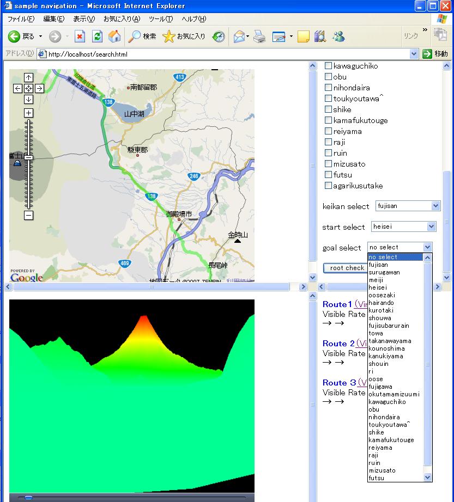The width and height of the screenshot is (454, 502).
Task: Click the map zoom level slider handle
Action: [x=29, y=157]
